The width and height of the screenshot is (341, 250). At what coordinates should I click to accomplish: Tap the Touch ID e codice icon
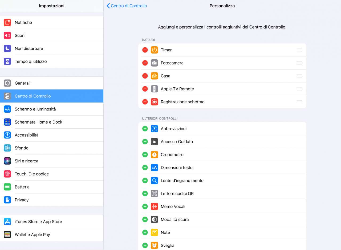pos(7,174)
